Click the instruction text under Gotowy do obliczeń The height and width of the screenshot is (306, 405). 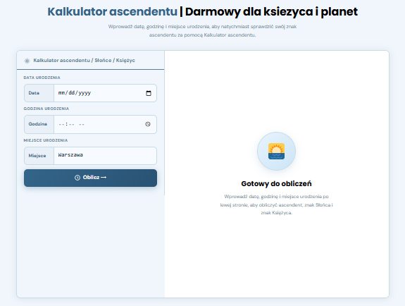click(x=276, y=204)
